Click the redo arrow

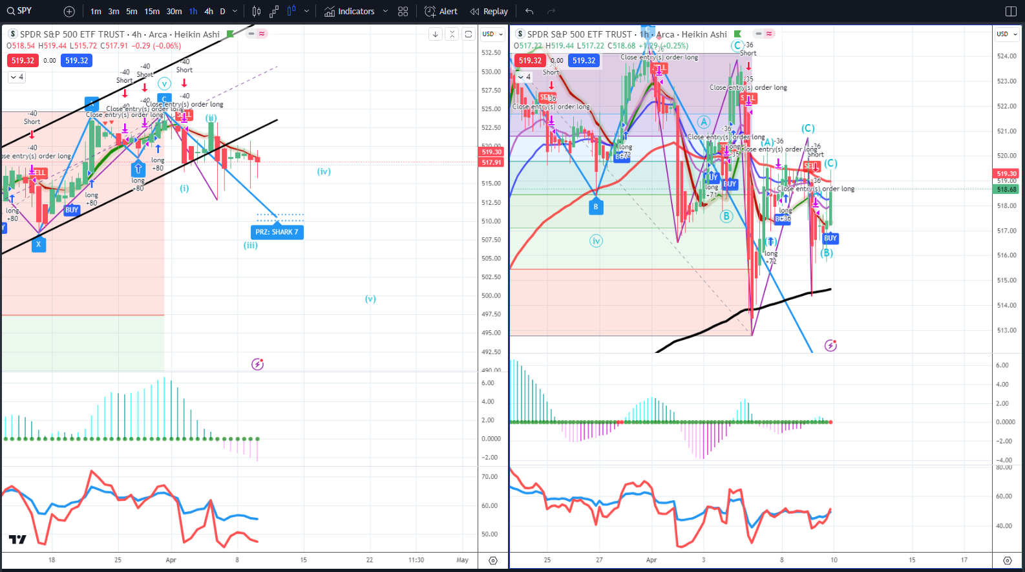click(x=551, y=12)
